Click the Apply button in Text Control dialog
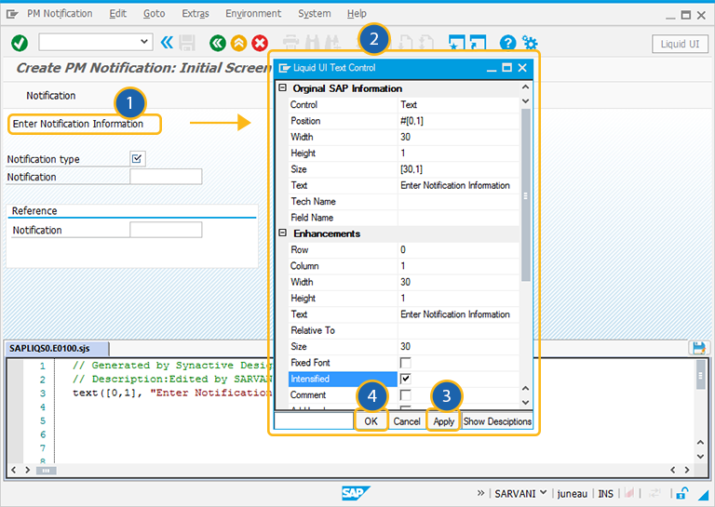The image size is (715, 507). click(444, 421)
